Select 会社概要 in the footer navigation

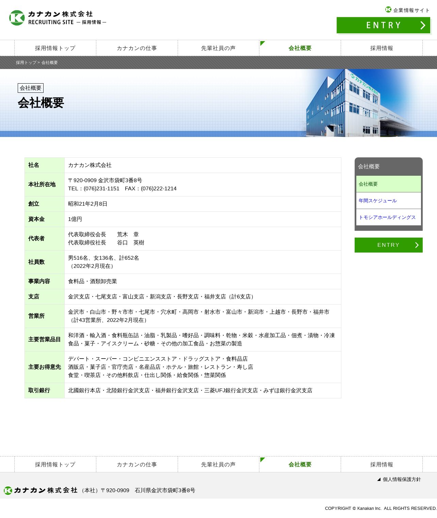click(300, 465)
